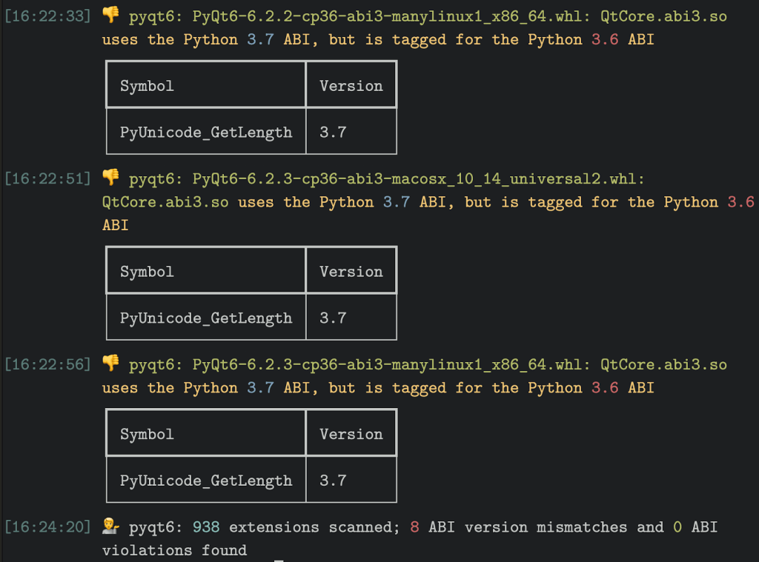The image size is (759, 562).
Task: Click the person emoji at 16:24:20
Action: tap(111, 526)
